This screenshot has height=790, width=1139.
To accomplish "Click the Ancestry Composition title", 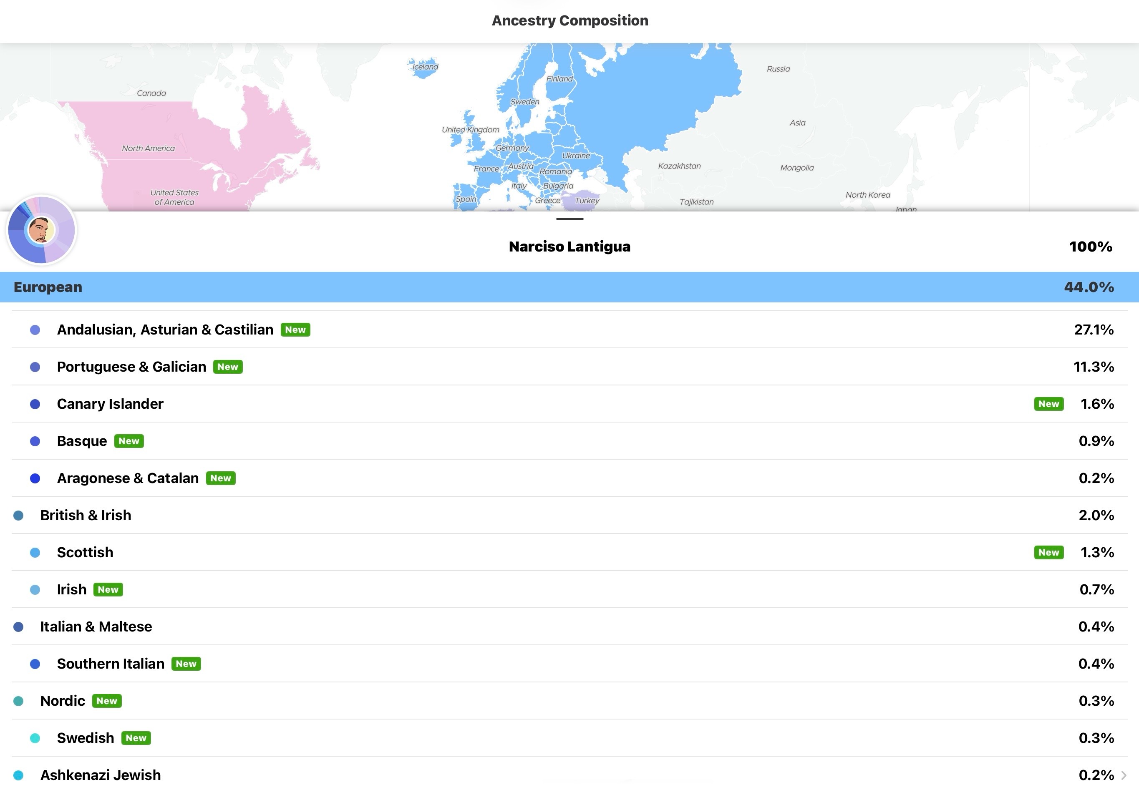I will click(569, 21).
